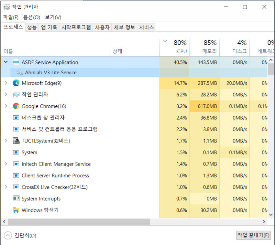Expand the CrossEX Live Checker(32비트) group
Screen dimensions: 275x245
[6, 187]
